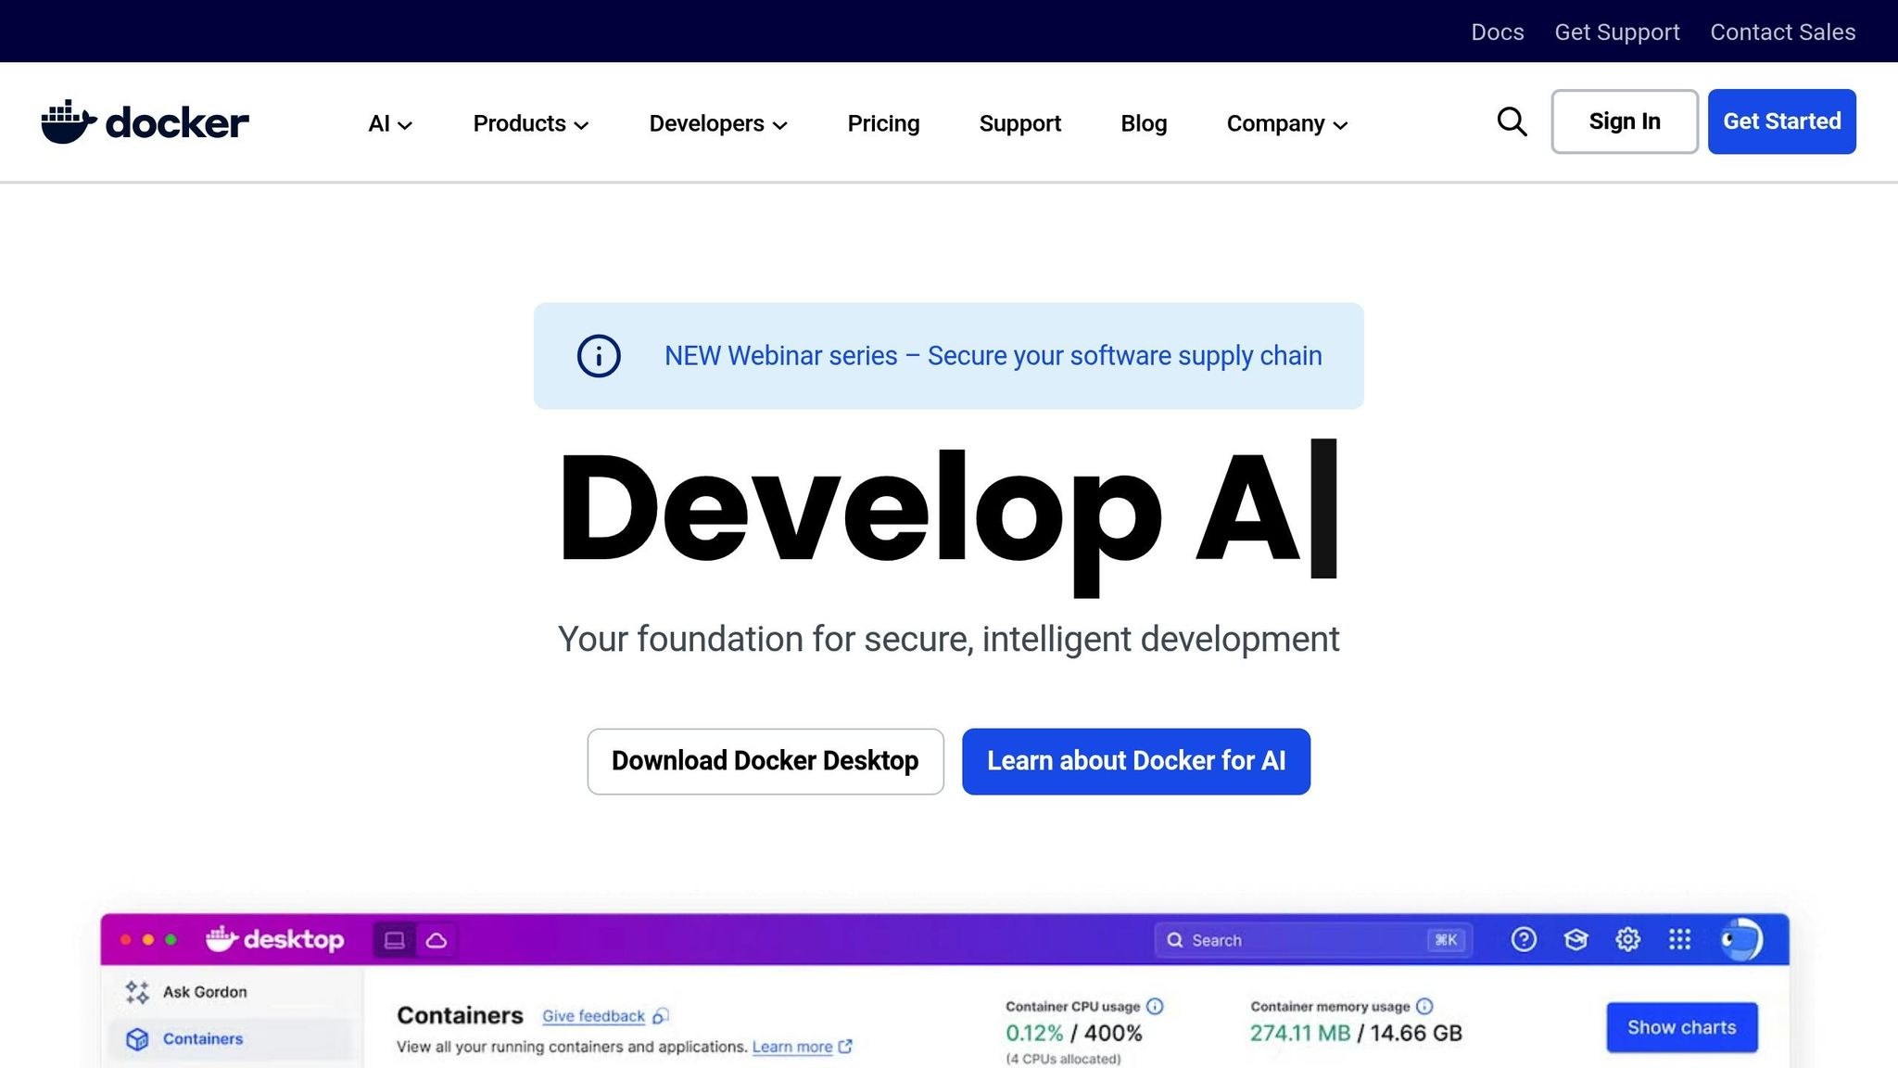The width and height of the screenshot is (1898, 1068).
Task: Click the magnifying glass search icon
Action: tap(1512, 121)
